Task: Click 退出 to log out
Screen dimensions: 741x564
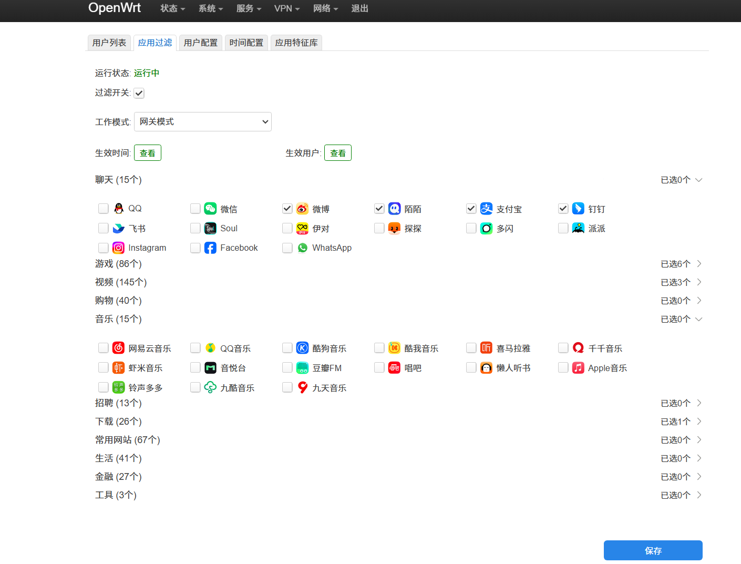Action: 359,8
